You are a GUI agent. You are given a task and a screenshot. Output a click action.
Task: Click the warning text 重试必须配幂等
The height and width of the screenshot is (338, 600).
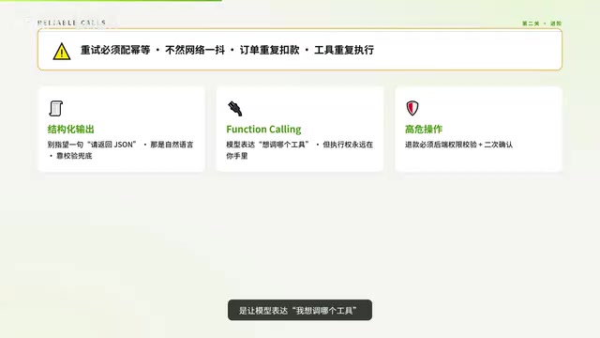pyautogui.click(x=115, y=50)
